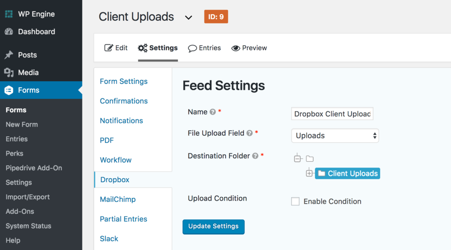The image size is (451, 250).
Task: Switch to the Settings tab
Action: pyautogui.click(x=158, y=48)
